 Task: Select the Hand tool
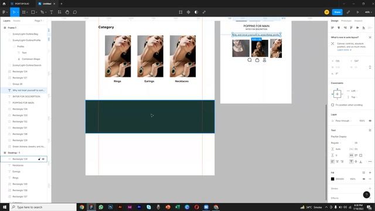coord(67,12)
